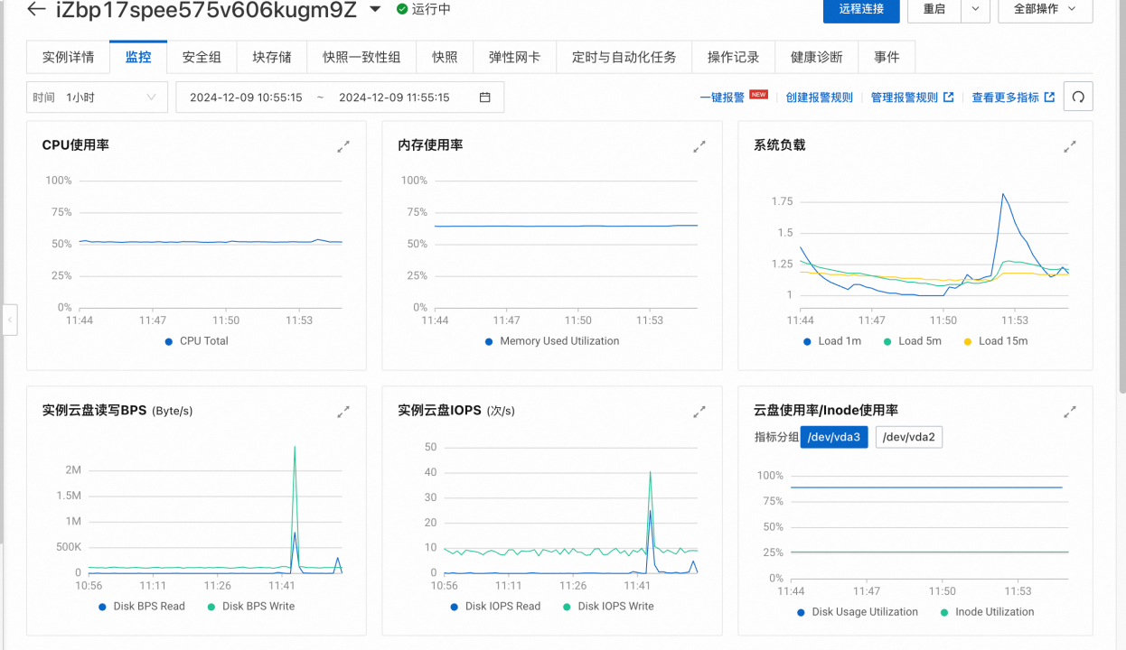This screenshot has width=1126, height=650.
Task: Expand the 实例云盘读写BPS chart to fullscreen
Action: pyautogui.click(x=343, y=412)
